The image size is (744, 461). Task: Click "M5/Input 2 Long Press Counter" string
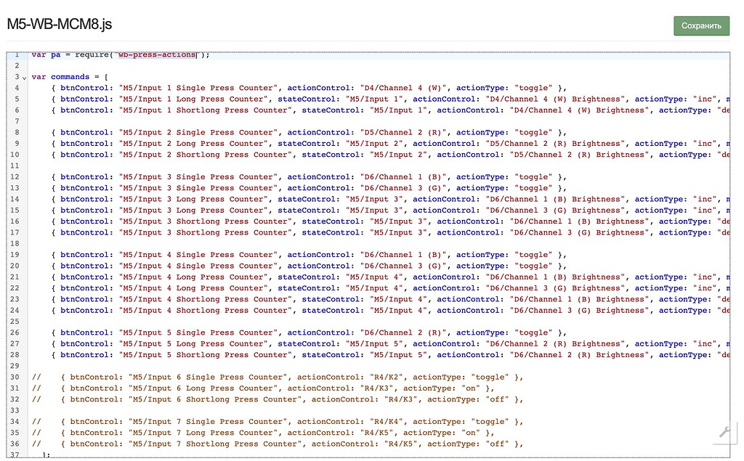pos(193,144)
